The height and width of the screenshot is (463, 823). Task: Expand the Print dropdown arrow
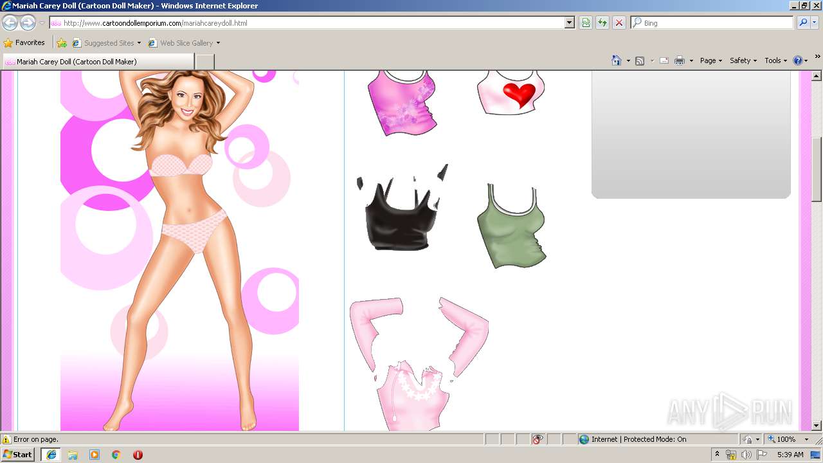pyautogui.click(x=691, y=60)
